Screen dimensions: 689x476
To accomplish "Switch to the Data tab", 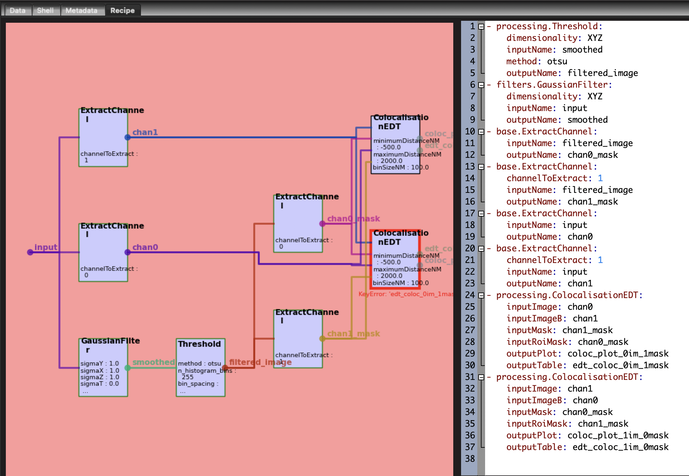I will [x=18, y=10].
